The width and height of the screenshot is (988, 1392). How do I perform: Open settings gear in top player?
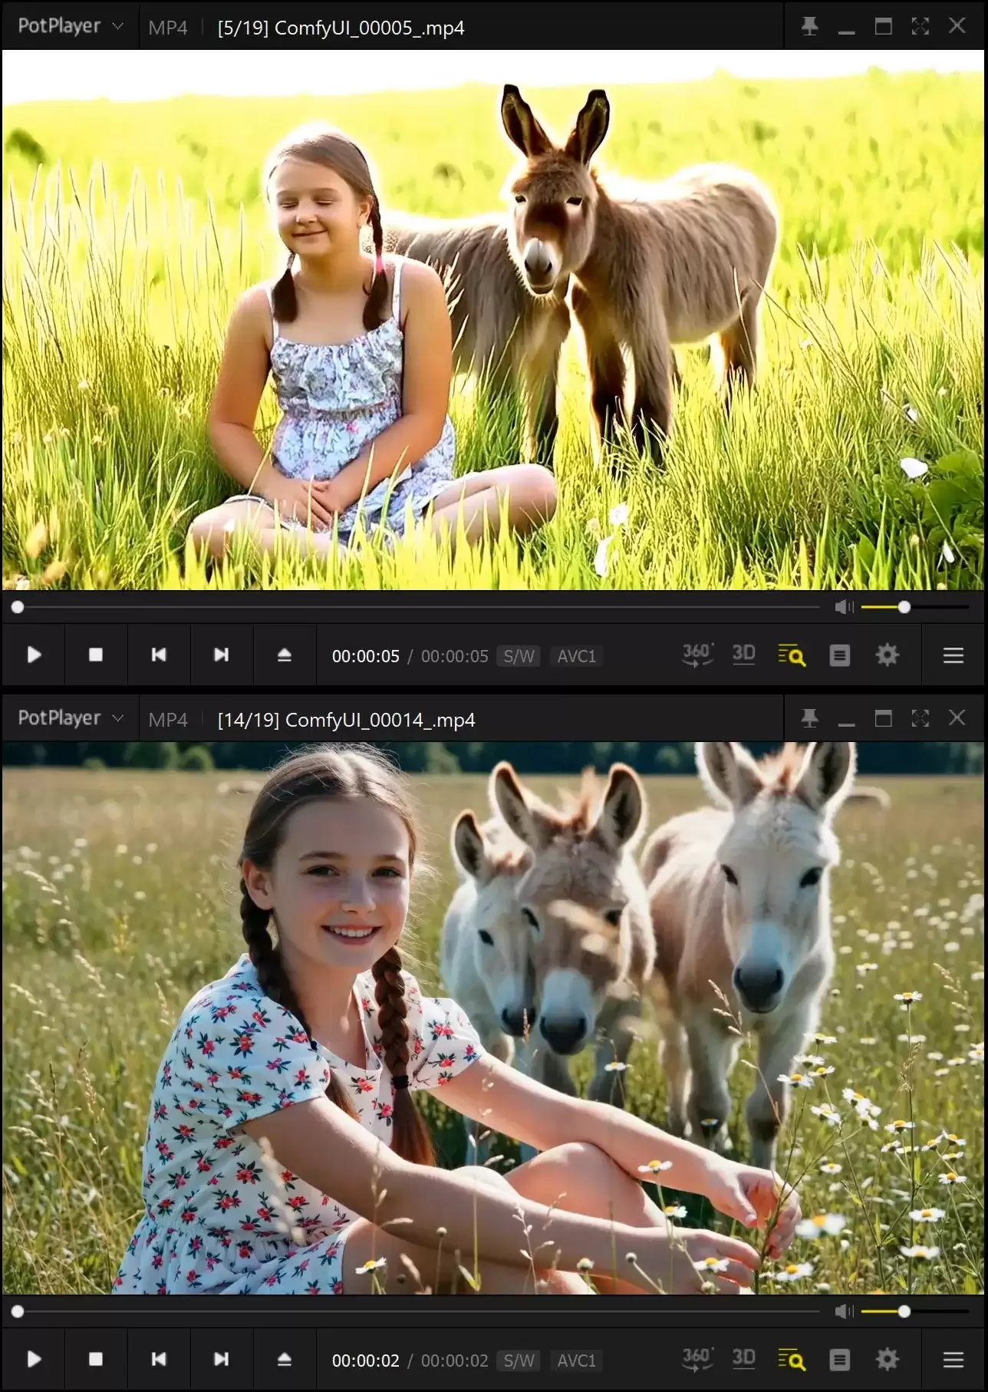(887, 655)
